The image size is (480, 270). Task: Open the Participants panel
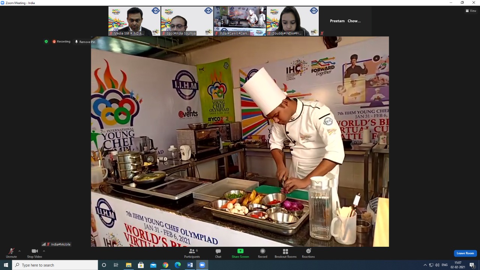click(x=192, y=253)
